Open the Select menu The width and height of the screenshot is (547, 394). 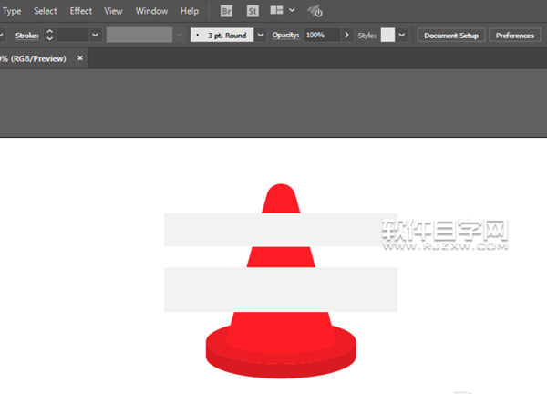pos(46,12)
